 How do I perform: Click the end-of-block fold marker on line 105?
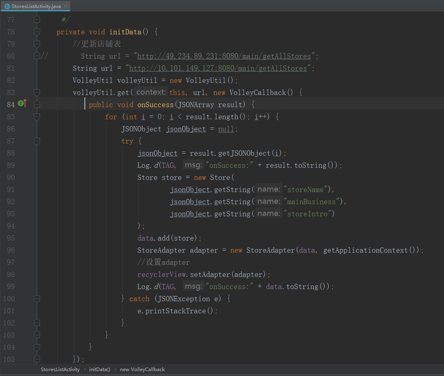(37, 359)
